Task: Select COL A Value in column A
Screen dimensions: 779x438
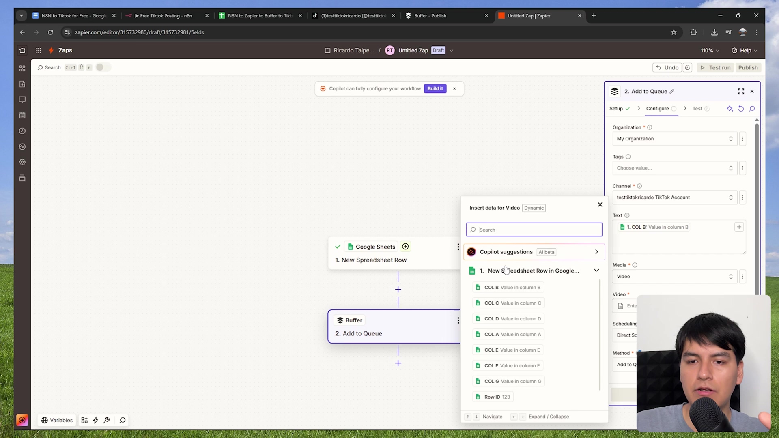Action: (509, 334)
